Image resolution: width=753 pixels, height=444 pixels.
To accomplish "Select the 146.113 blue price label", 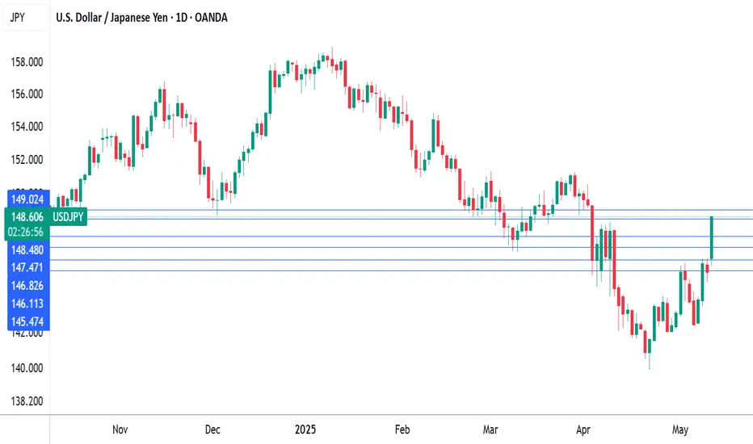I will (x=28, y=304).
